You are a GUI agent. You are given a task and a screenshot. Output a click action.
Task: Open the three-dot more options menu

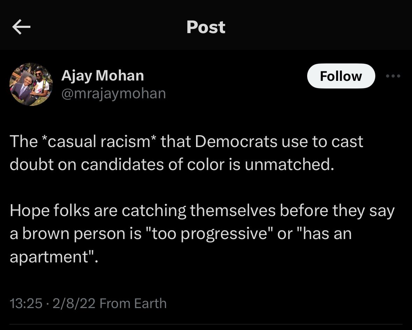click(x=393, y=76)
